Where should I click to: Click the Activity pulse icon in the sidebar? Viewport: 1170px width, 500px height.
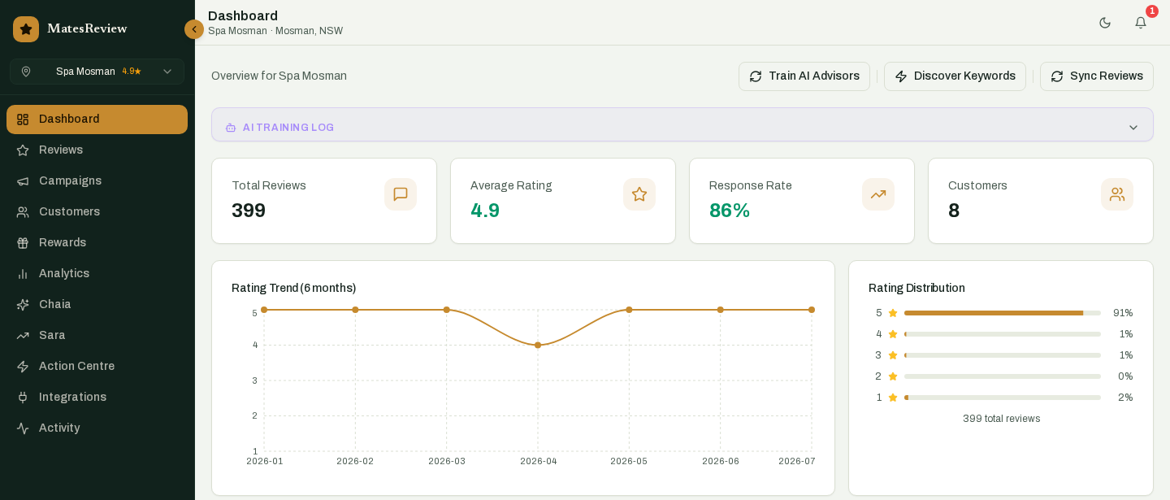[x=23, y=428]
